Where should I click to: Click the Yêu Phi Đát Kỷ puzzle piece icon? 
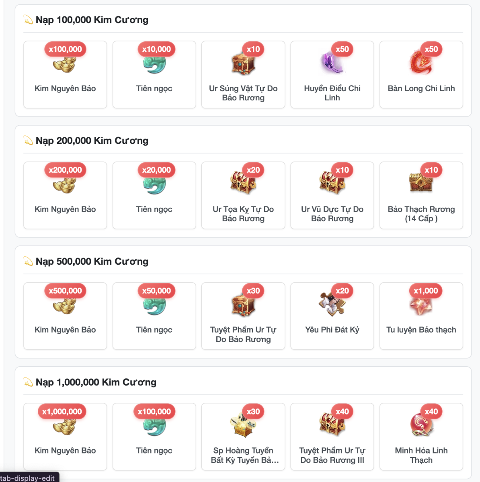(x=332, y=304)
